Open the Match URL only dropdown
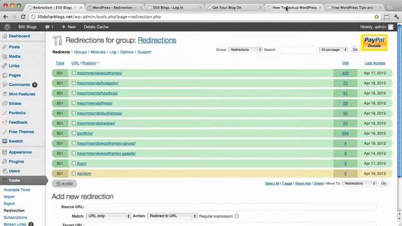Image resolution: width=402 pixels, height=226 pixels. (109, 216)
